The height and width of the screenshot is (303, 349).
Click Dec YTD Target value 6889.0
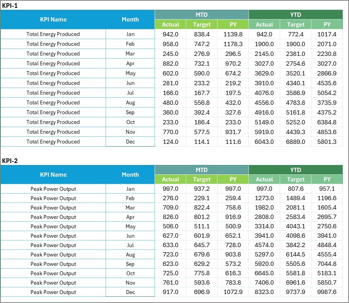[295, 142]
